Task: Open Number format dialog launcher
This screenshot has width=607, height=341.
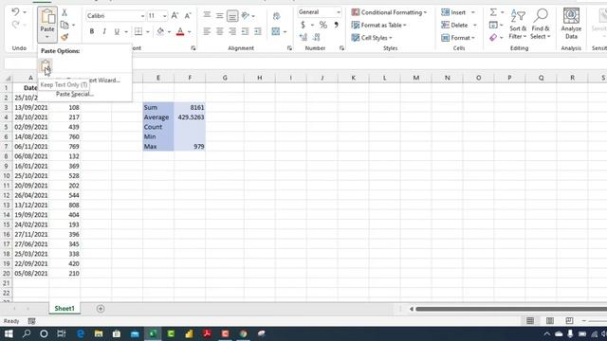Action: pos(341,48)
